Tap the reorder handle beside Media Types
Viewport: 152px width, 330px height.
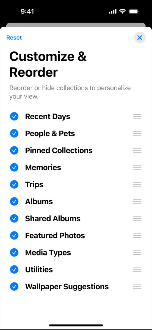pyautogui.click(x=137, y=252)
